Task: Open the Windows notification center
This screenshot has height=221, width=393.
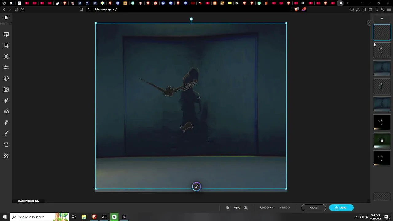Action: 387,217
